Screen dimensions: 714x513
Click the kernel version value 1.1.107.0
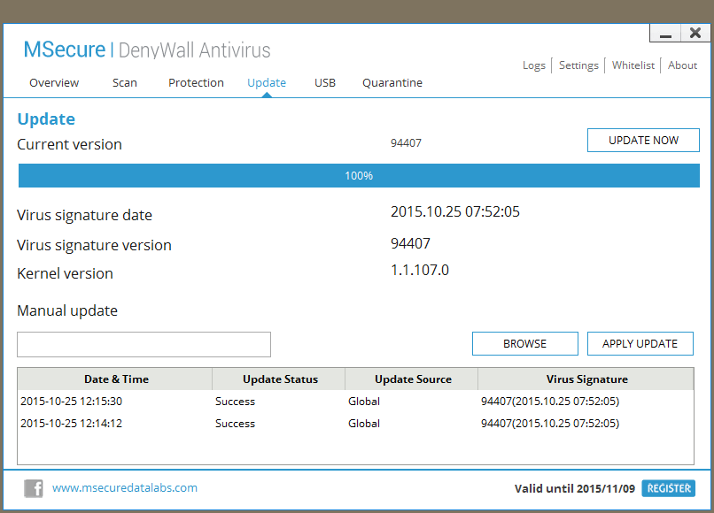(420, 270)
